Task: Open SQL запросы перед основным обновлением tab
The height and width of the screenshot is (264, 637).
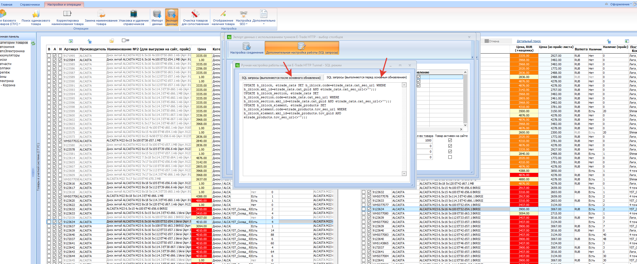Action: tap(367, 77)
